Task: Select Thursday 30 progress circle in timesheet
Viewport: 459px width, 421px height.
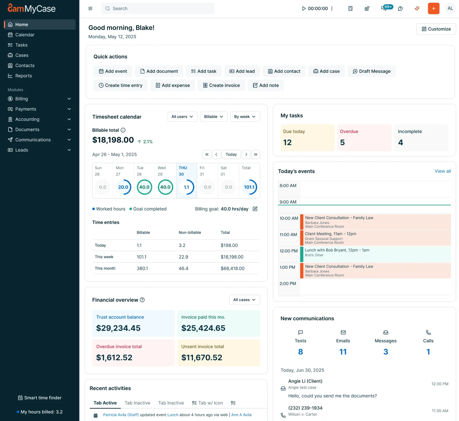Action: point(186,187)
